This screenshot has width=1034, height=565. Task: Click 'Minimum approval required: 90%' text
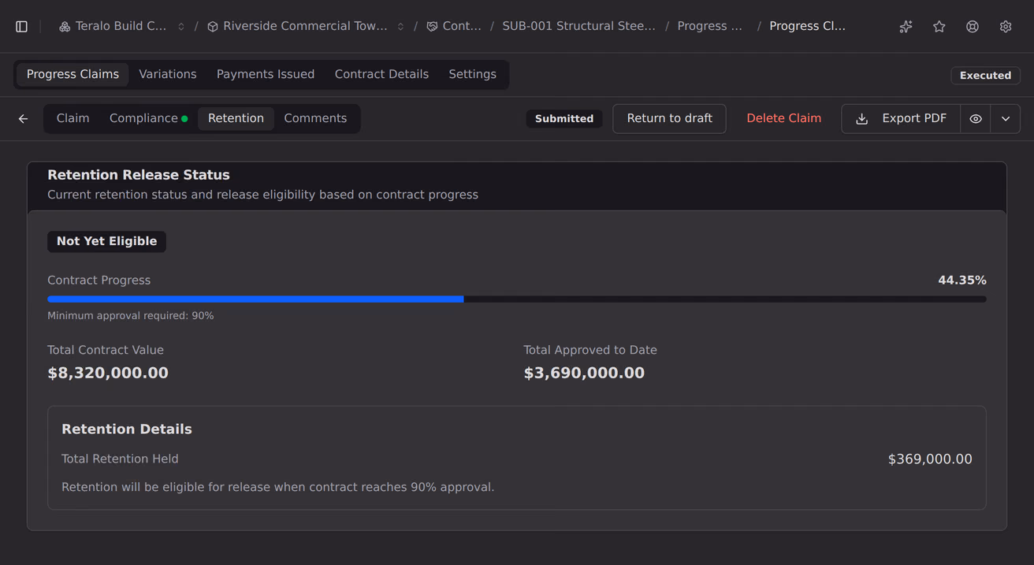click(131, 316)
